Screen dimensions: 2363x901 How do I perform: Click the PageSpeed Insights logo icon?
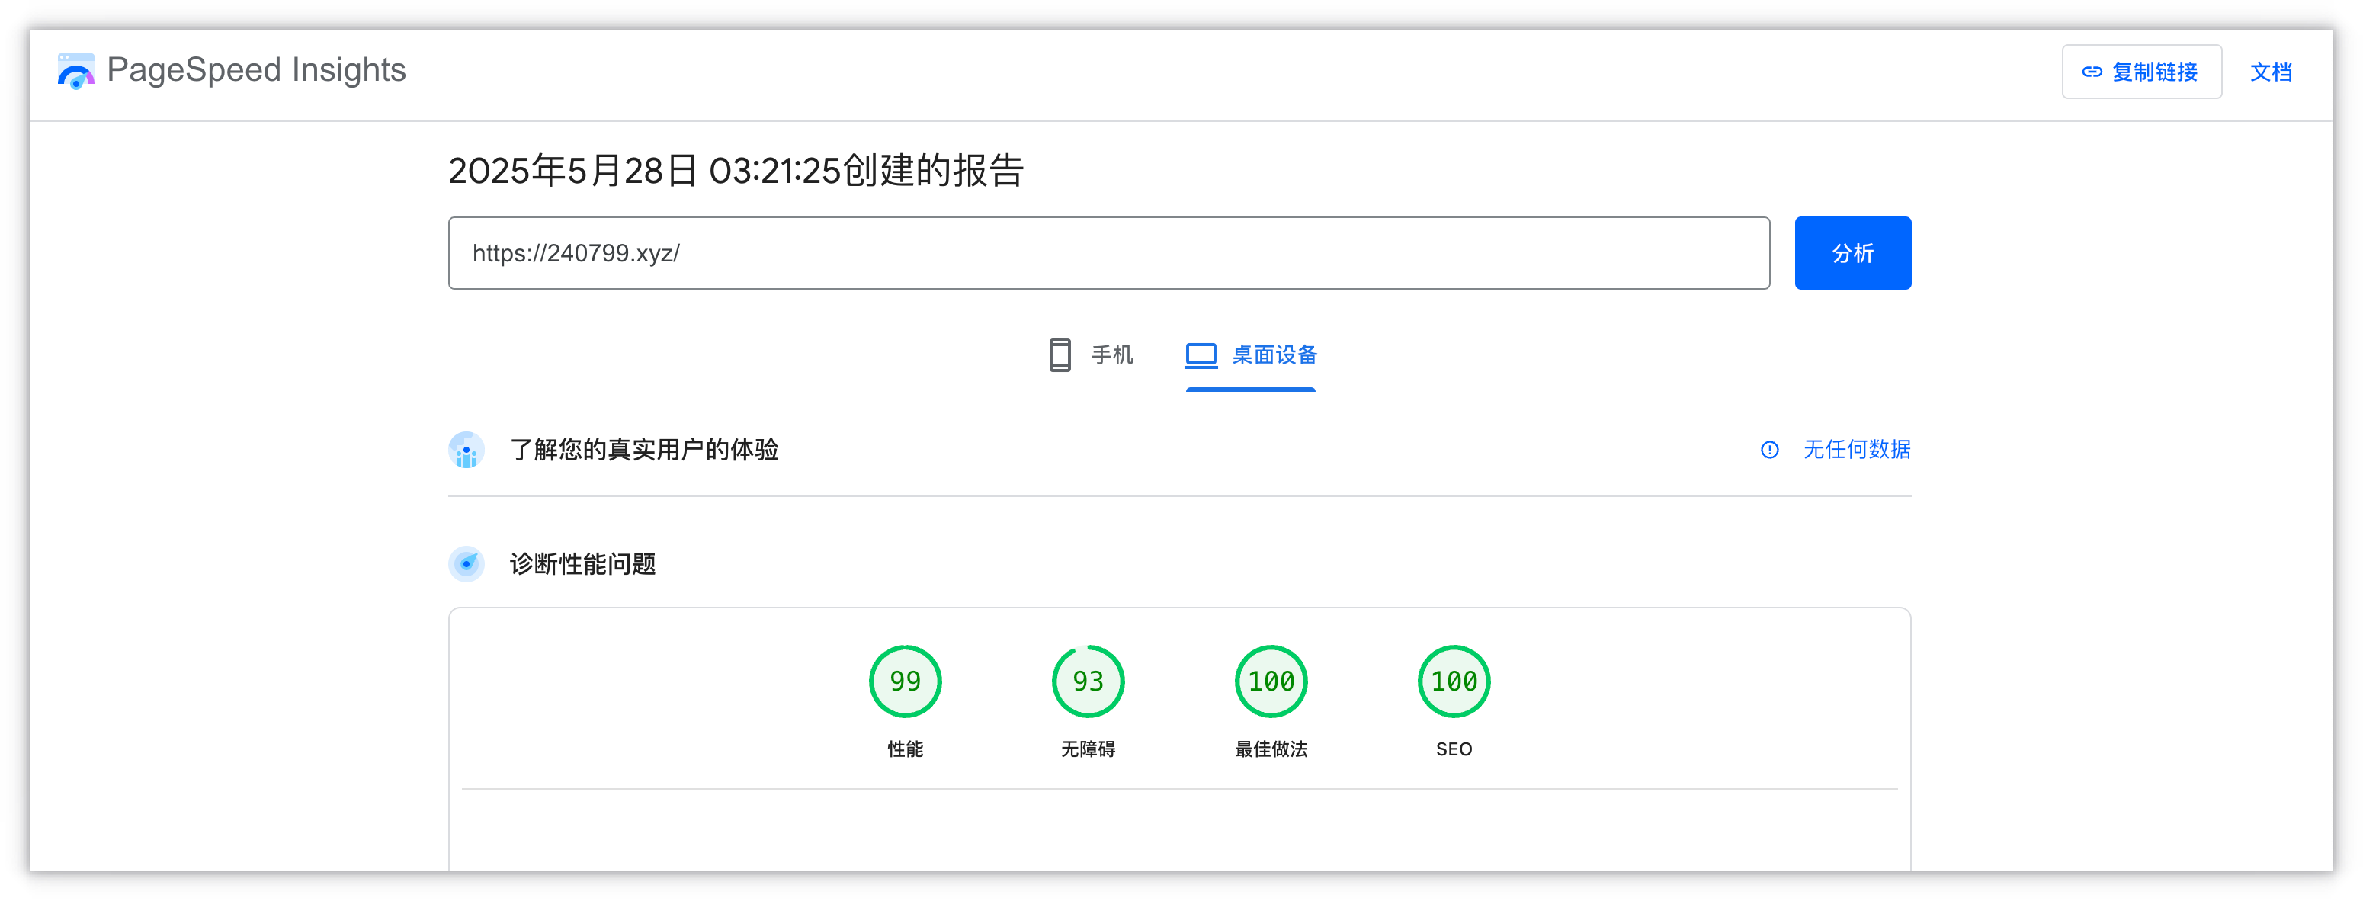pyautogui.click(x=75, y=71)
